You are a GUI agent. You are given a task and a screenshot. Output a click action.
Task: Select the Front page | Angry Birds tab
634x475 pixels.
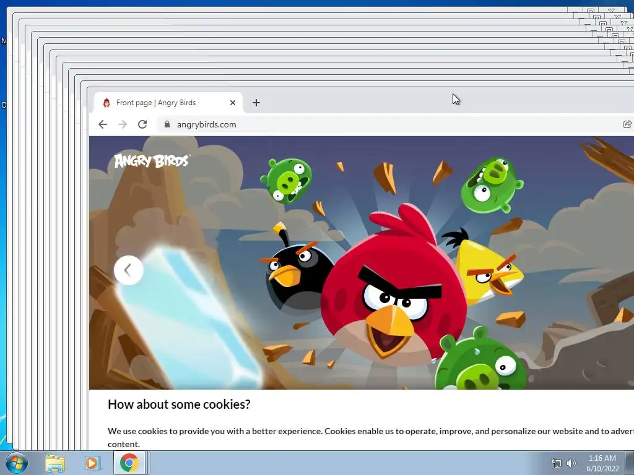pyautogui.click(x=168, y=103)
